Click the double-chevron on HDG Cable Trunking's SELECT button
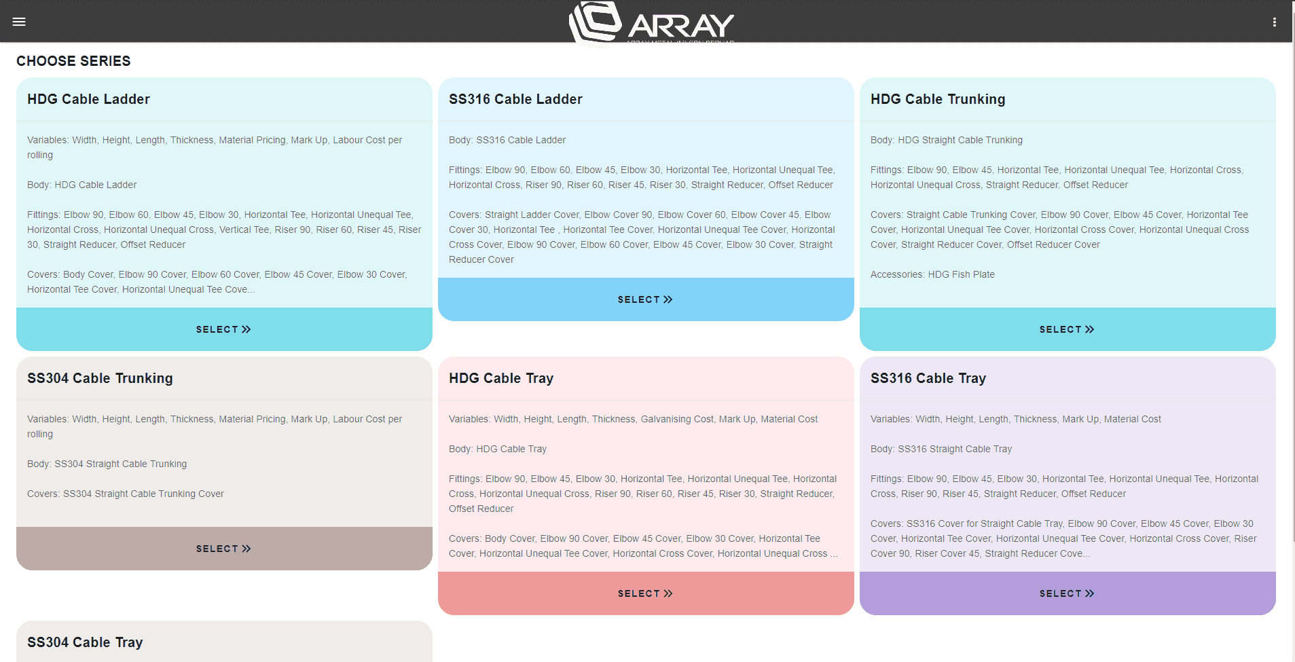Viewport: 1295px width, 662px height. point(1089,329)
